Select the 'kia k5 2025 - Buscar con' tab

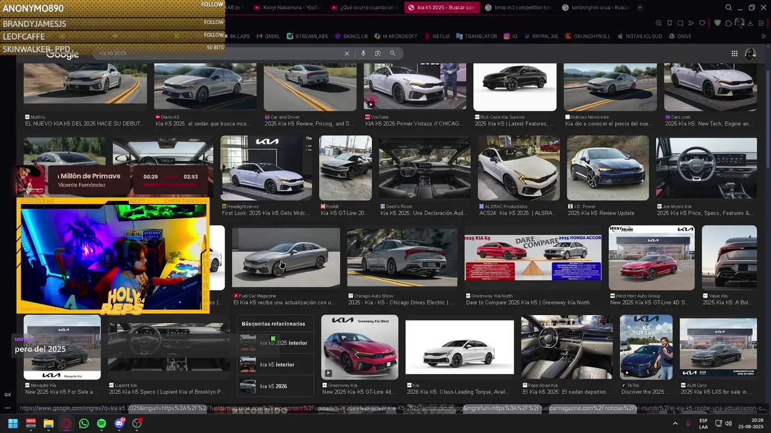tap(441, 7)
